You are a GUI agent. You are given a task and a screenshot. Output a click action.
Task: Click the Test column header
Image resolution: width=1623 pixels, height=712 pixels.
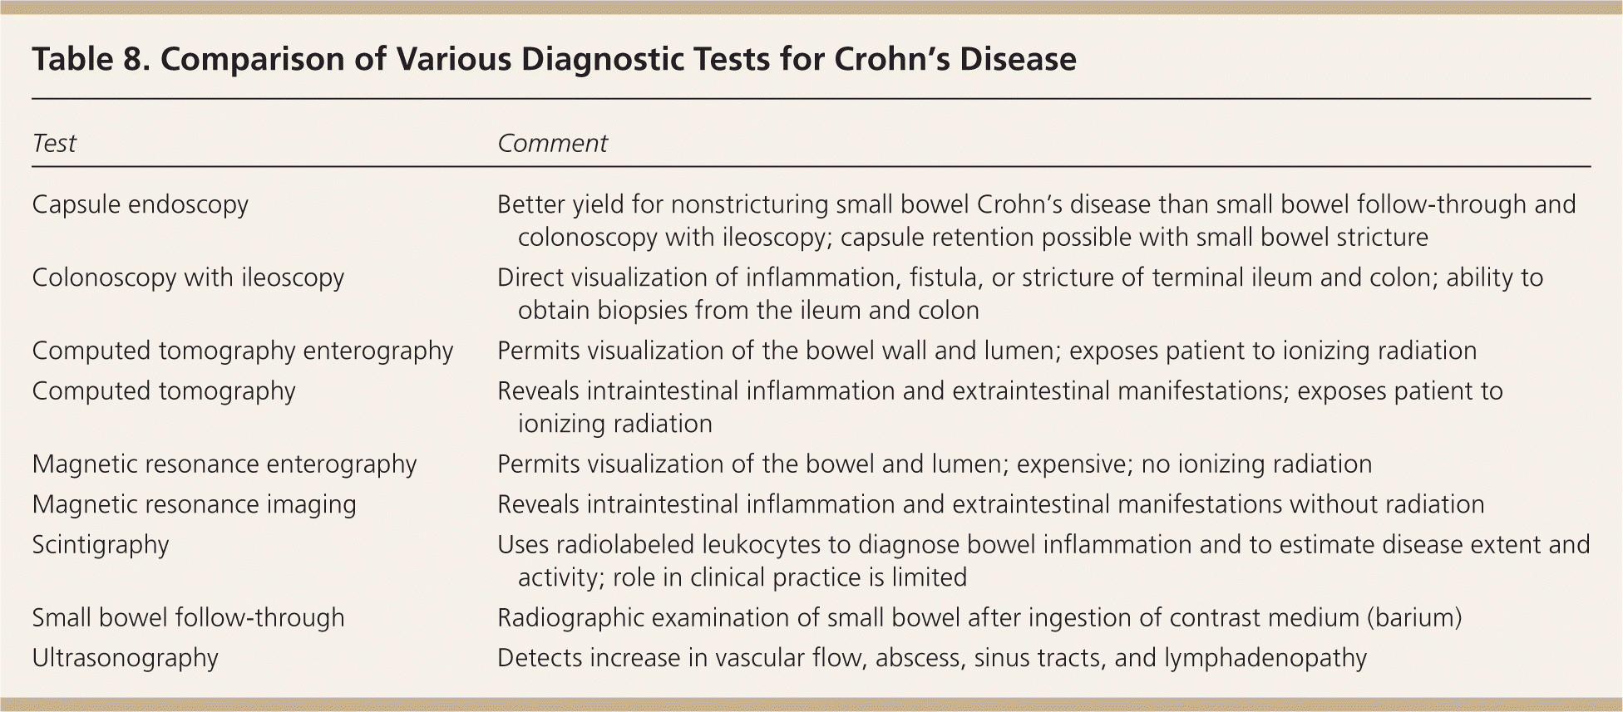coord(54,144)
